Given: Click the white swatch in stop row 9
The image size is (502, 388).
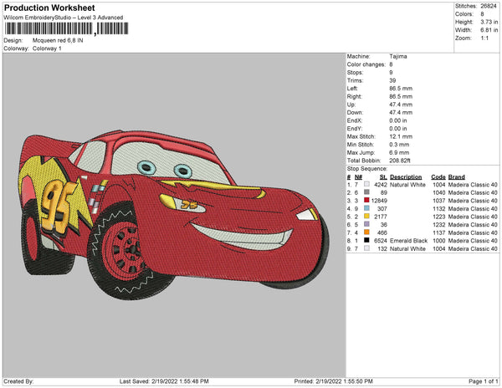Looking at the screenshot, I should [x=366, y=248].
